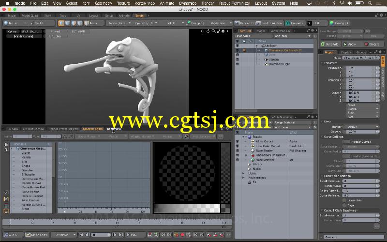Switch to the Render Preset Browser tab
The width and height of the screenshot is (387, 242).
[x=63, y=129]
